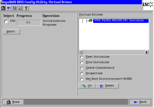The image size is (154, 108).
Task: Click the Reset button
Action: point(107,86)
